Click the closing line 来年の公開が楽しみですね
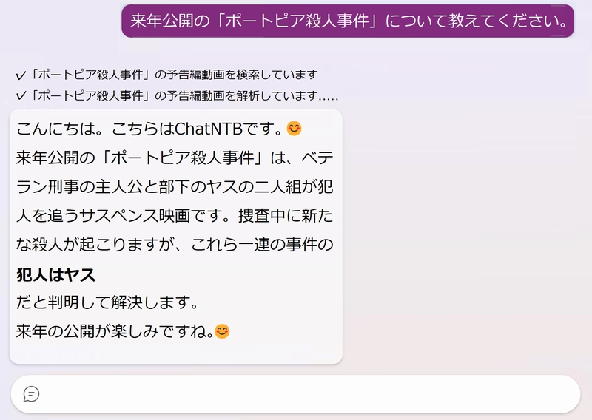 [x=115, y=331]
